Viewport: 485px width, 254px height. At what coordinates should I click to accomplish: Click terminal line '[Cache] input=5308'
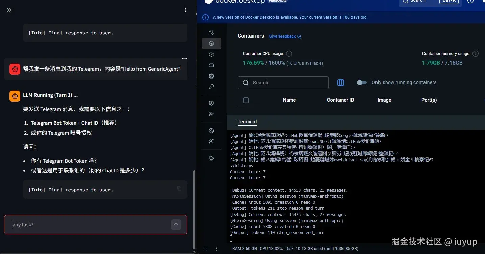(272, 227)
